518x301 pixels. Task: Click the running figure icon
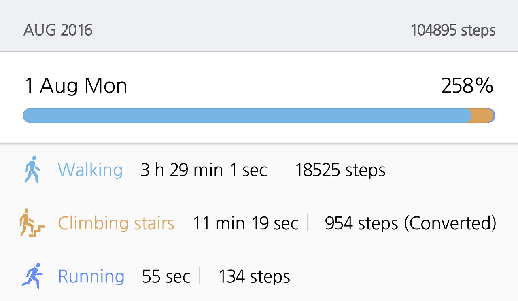pos(32,276)
